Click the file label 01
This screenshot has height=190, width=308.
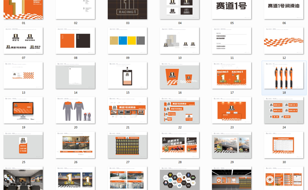[24, 23]
